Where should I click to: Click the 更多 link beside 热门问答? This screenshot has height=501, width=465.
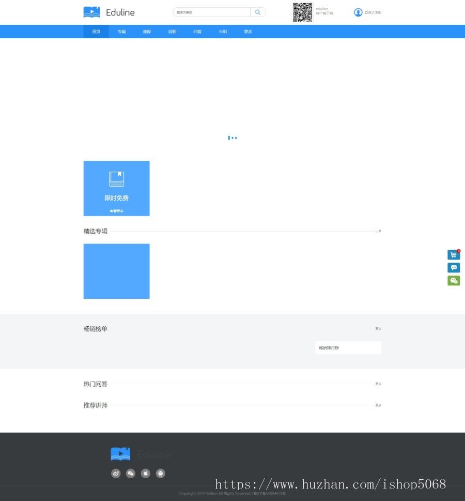378,384
